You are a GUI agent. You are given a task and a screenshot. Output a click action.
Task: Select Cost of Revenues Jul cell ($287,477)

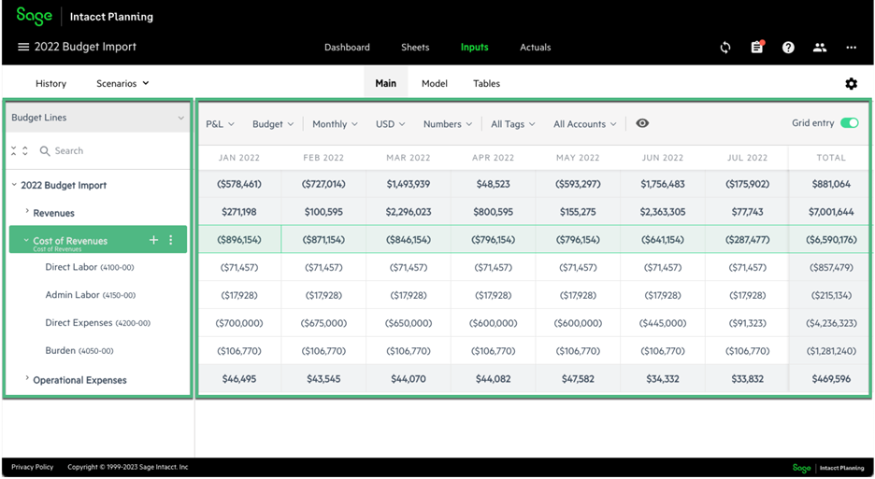point(747,239)
